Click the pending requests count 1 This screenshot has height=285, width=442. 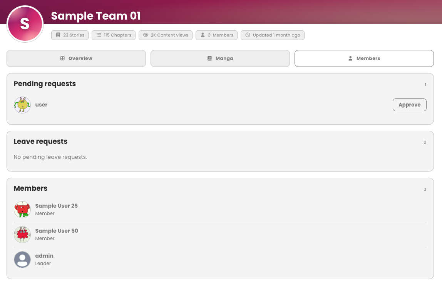(x=425, y=85)
